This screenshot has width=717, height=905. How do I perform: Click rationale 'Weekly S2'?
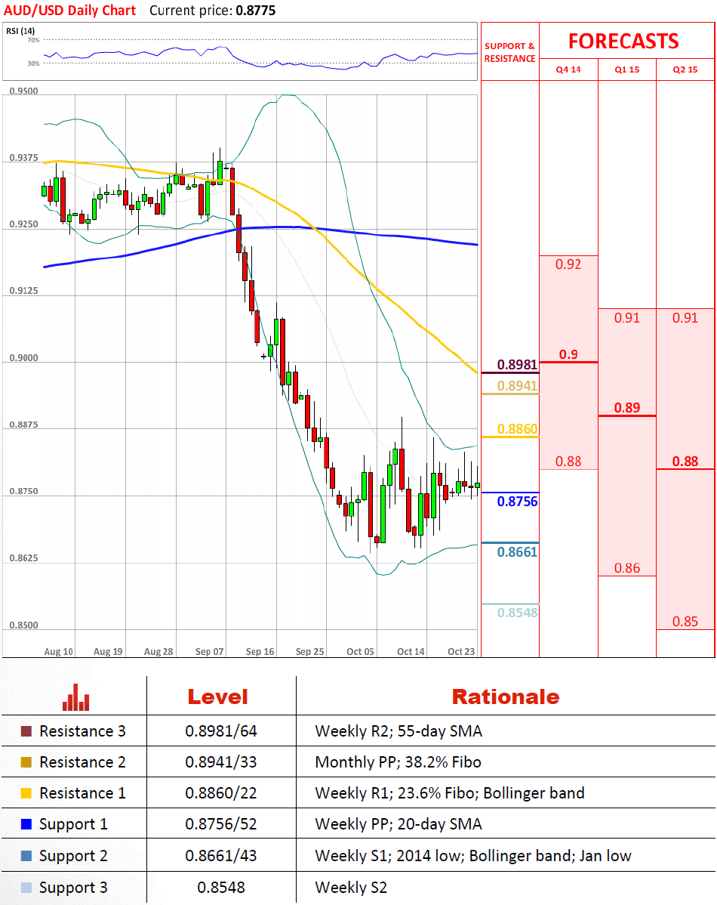click(x=351, y=888)
